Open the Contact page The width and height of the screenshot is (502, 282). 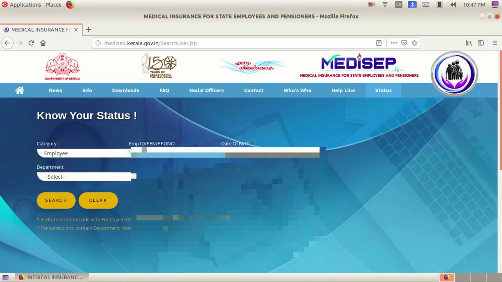(254, 90)
